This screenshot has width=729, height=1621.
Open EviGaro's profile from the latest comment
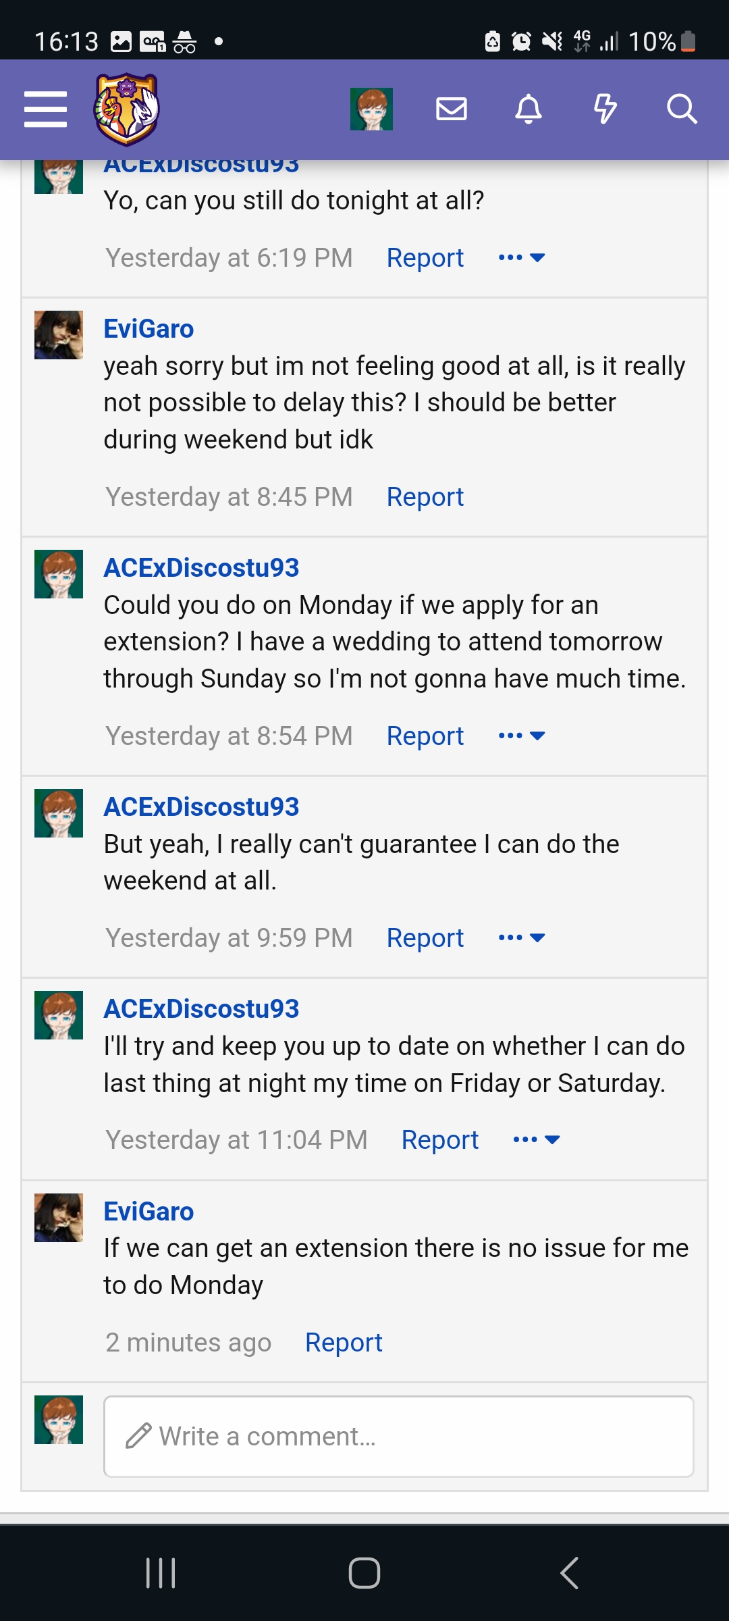[148, 1212]
